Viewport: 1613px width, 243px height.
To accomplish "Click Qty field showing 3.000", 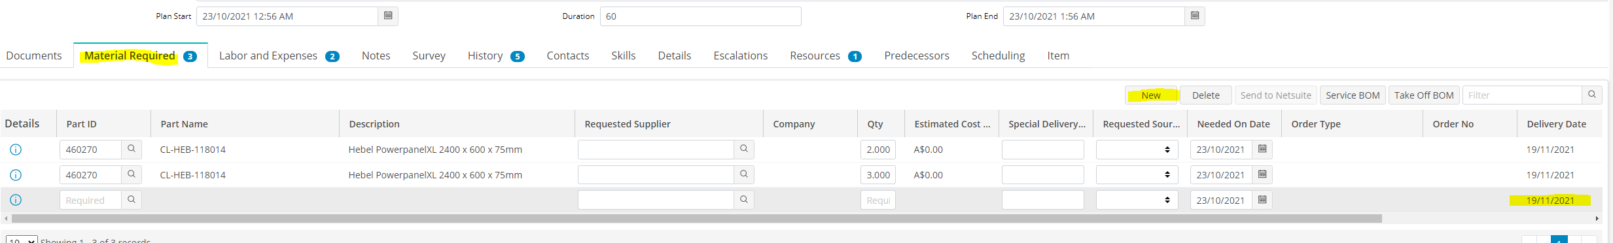I will 878,175.
